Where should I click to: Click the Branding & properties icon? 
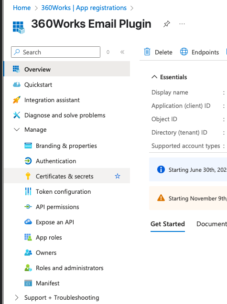click(28, 146)
